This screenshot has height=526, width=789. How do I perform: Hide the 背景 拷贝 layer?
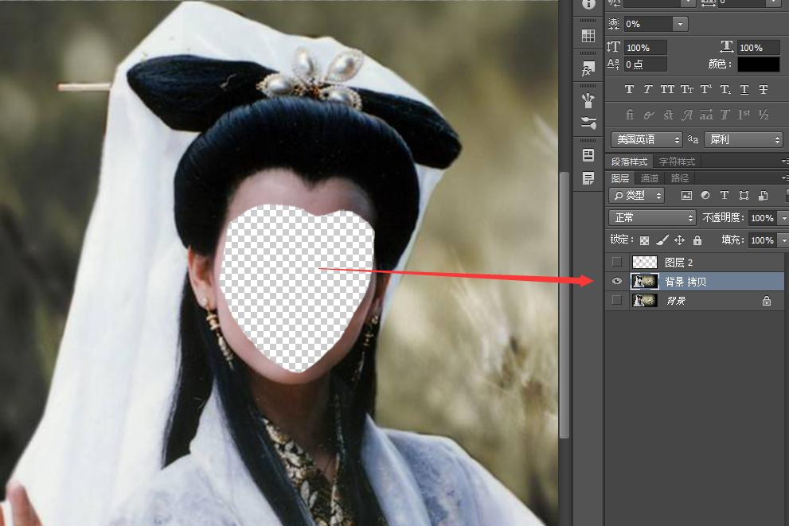click(616, 281)
